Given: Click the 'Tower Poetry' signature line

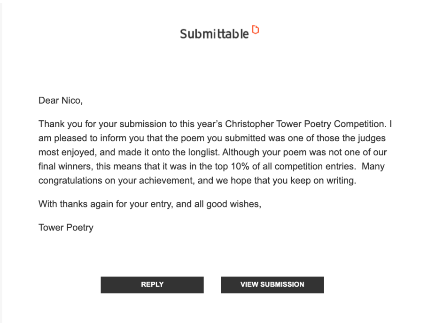Looking at the screenshot, I should (66, 228).
